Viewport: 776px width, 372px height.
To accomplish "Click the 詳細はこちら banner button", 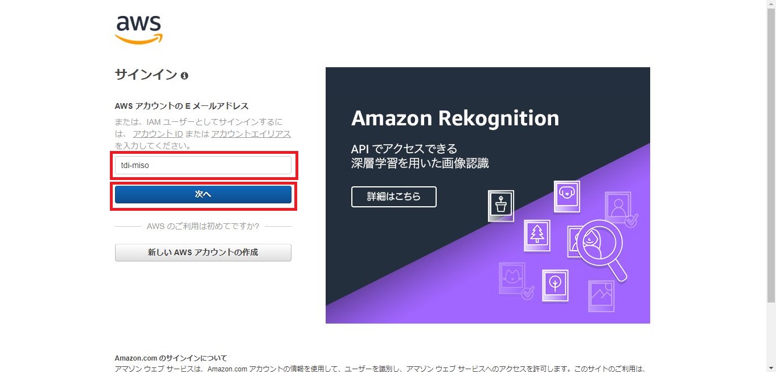I will click(394, 197).
